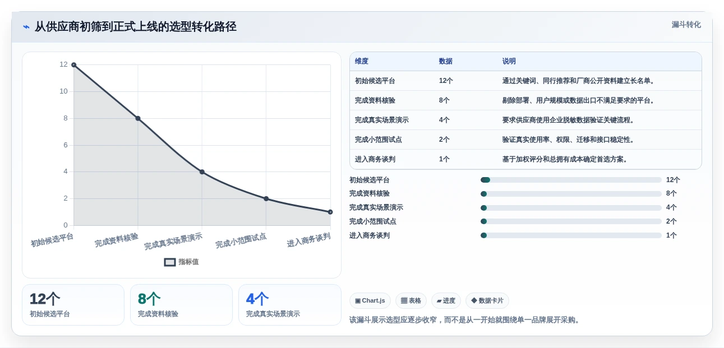Click the footer note starting 该漏斗展示选型
Screen dimensions: 724x348
point(465,320)
